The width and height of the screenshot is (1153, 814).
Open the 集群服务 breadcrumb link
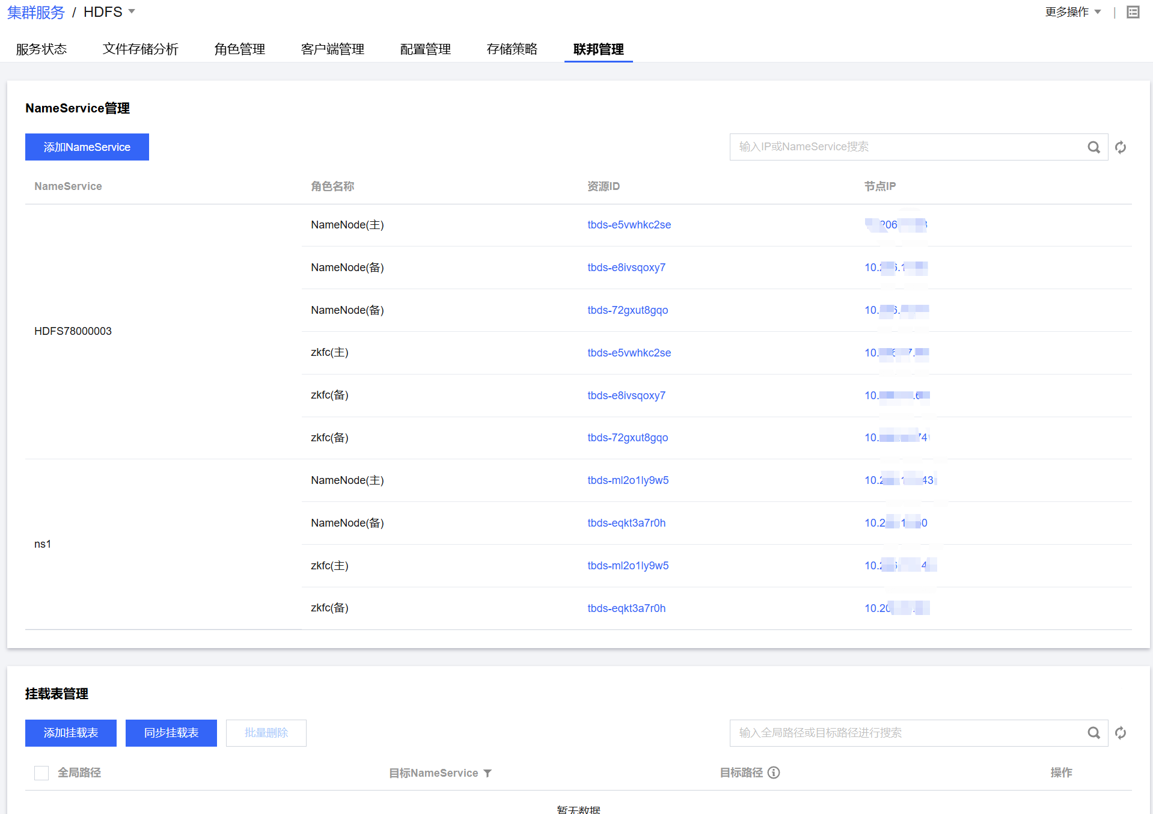point(35,12)
